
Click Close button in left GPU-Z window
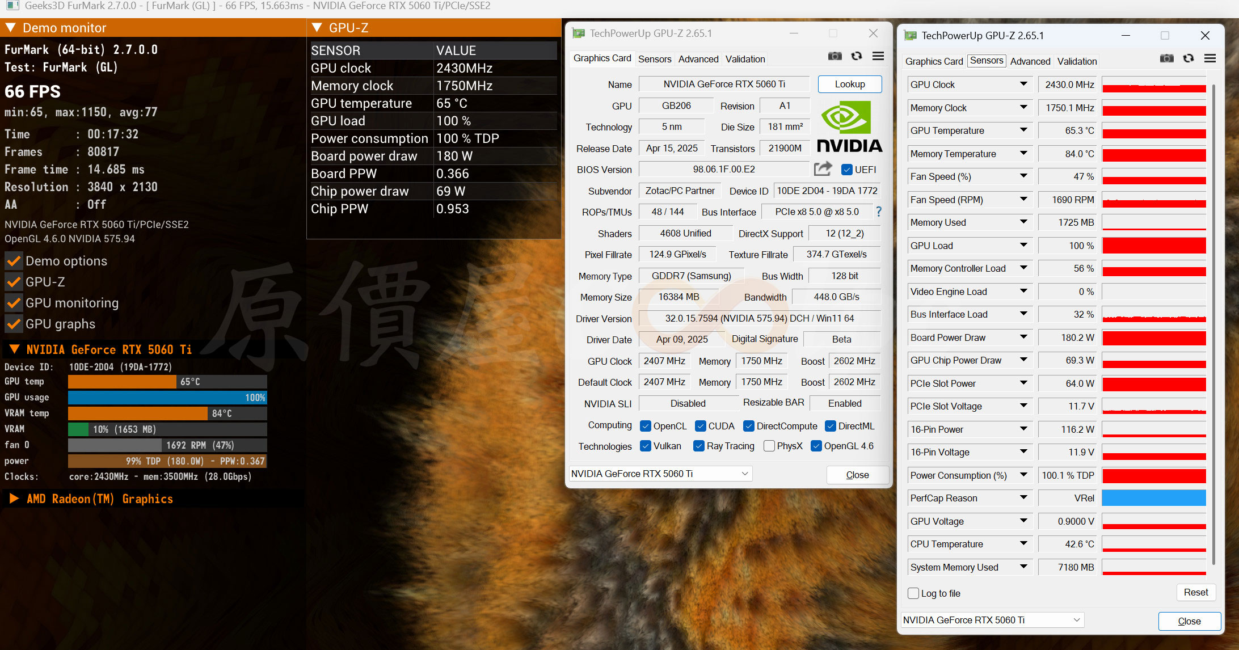point(857,475)
